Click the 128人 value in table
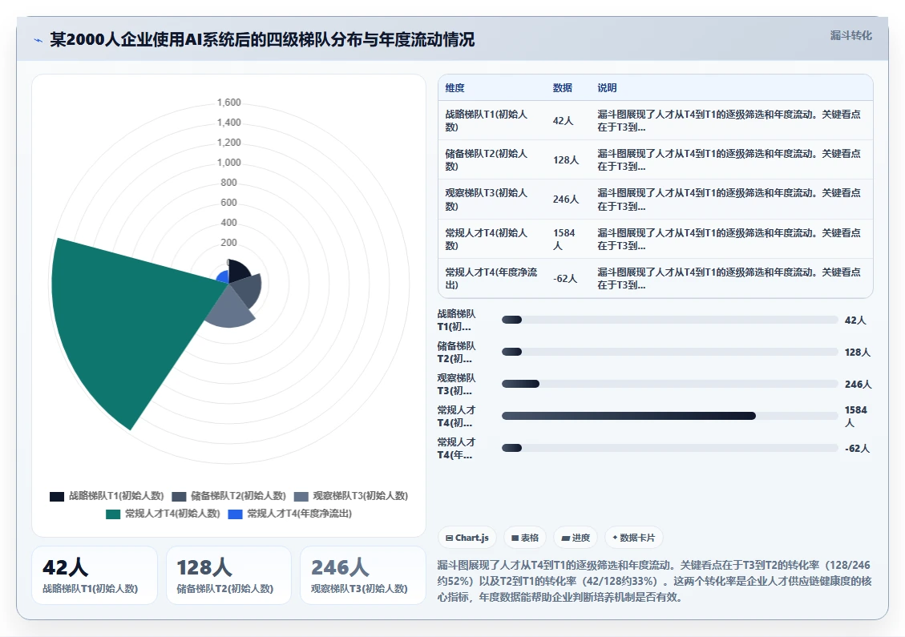905x637 pixels. pos(566,159)
